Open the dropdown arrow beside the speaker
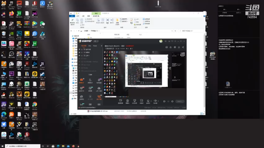 [x=158, y=101]
